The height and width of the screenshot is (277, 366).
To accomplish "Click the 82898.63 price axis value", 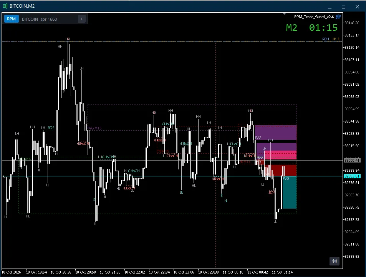I will coord(352,257).
